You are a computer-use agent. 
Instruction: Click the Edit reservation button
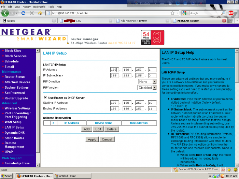click(98, 129)
